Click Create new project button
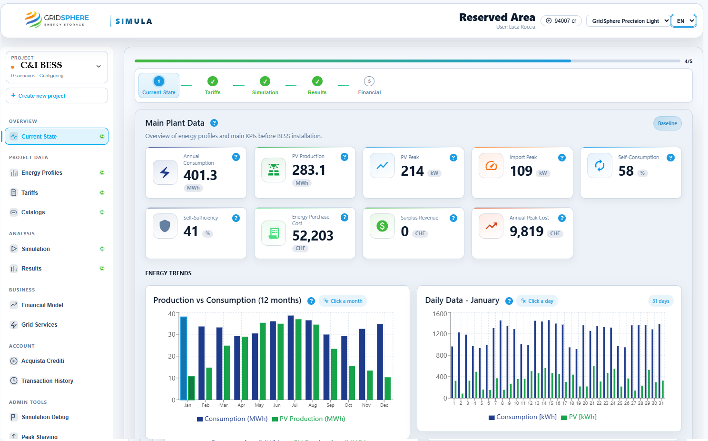The height and width of the screenshot is (441, 708). [x=57, y=96]
